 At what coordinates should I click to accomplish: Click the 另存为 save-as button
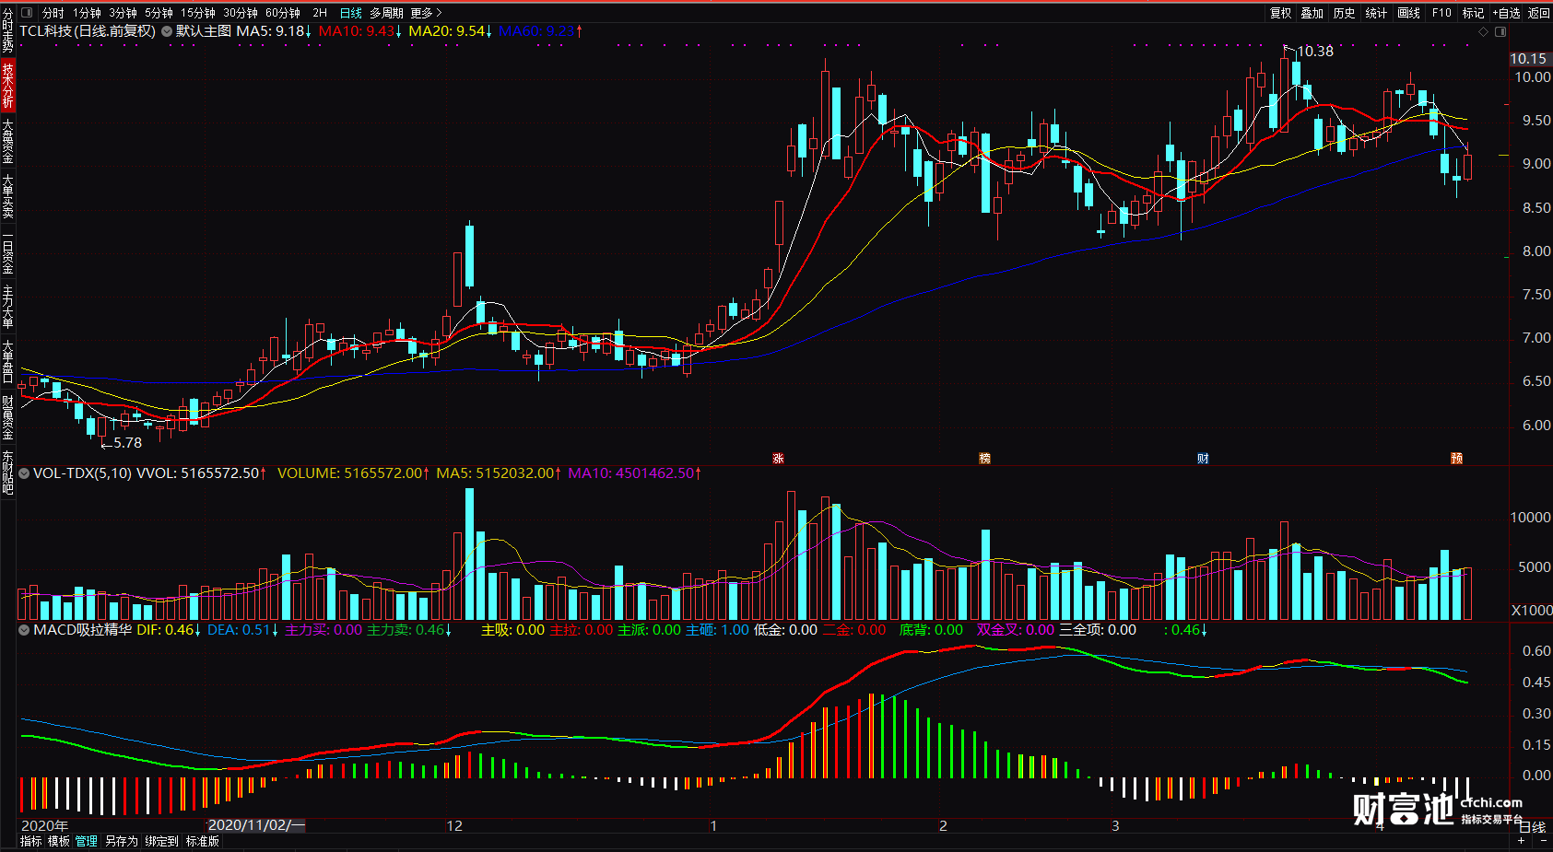121,841
